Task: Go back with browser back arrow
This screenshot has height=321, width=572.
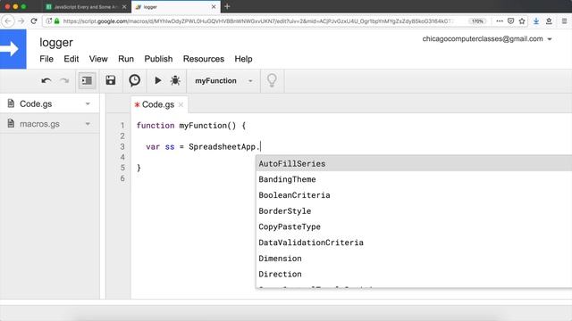Action: (8, 21)
